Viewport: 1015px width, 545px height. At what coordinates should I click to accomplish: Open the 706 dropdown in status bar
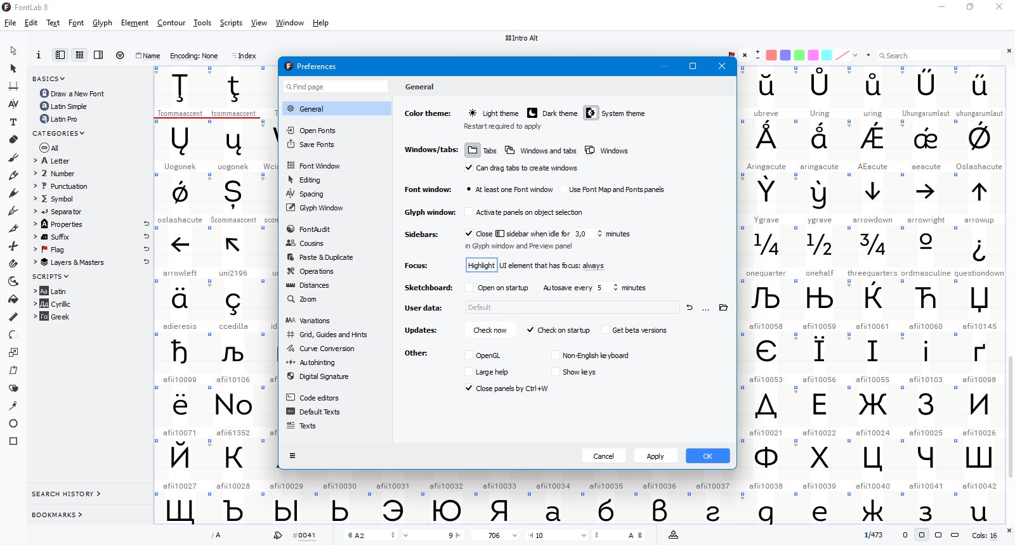click(514, 535)
